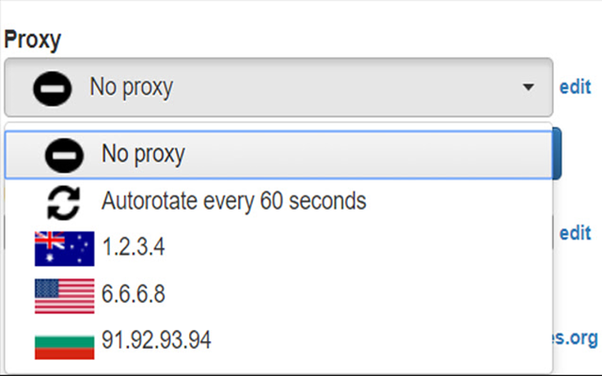Viewport: 602px width, 376px height.
Task: Open the partially hidden '.org' link
Action: click(575, 338)
